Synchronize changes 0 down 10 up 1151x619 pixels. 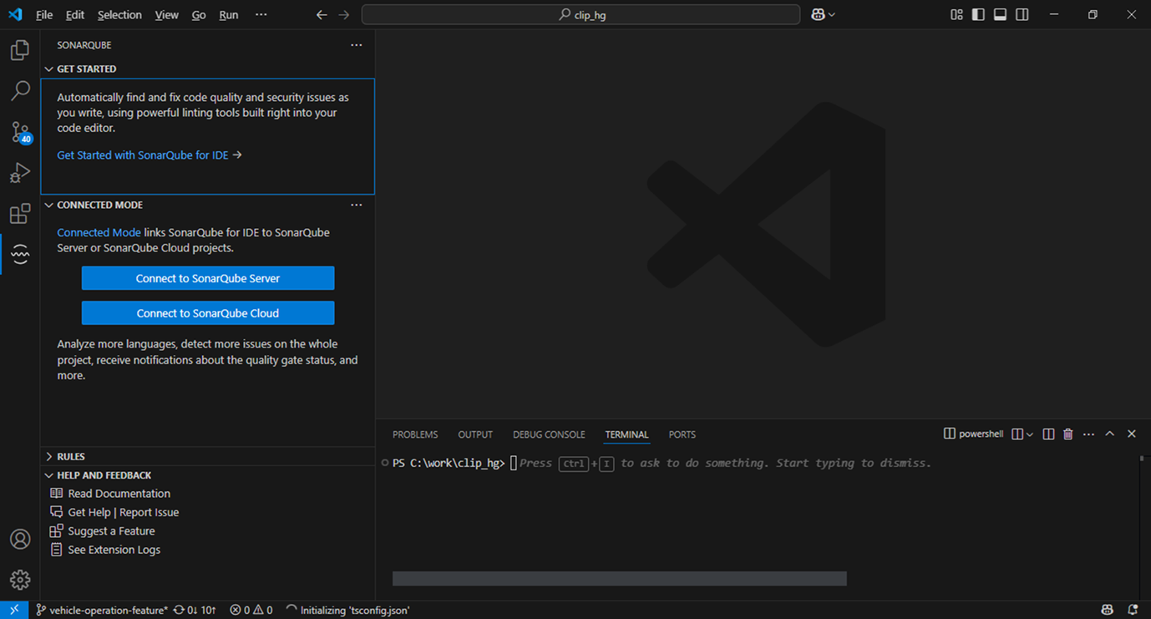(195, 610)
